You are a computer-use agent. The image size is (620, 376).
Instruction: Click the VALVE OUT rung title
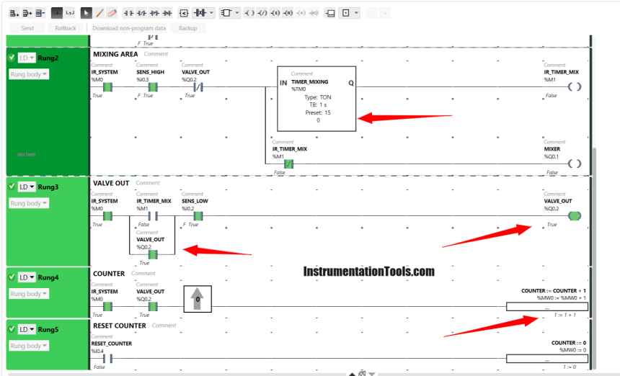111,183
